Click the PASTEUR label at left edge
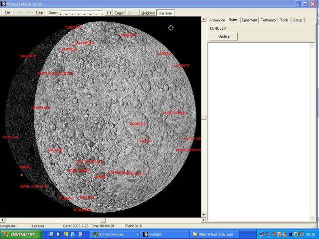 pyautogui.click(x=10, y=137)
